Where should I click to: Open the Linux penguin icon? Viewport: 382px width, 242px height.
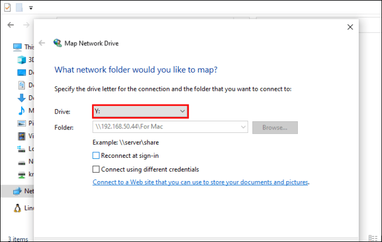coord(18,208)
